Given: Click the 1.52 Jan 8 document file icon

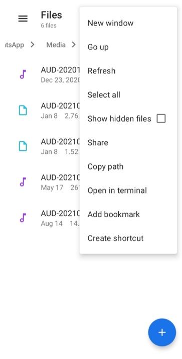Looking at the screenshot, I should pos(23,146).
